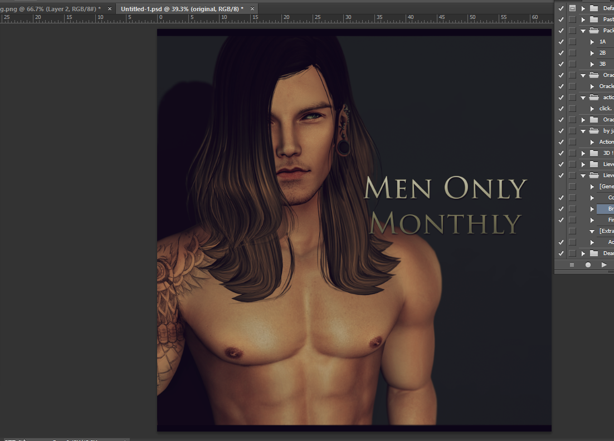The height and width of the screenshot is (441, 614).
Task: Select the highlighted Br action
Action: coord(606,209)
